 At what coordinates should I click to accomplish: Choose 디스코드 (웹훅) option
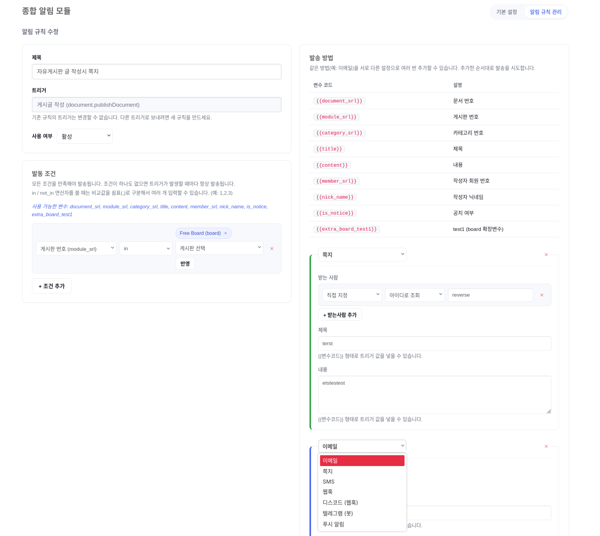[362, 502]
